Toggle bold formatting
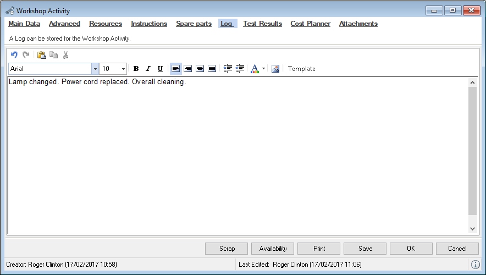Viewport: 486px width, 275px height. coord(136,69)
